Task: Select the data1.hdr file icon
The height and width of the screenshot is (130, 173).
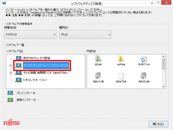Action: coord(121,76)
